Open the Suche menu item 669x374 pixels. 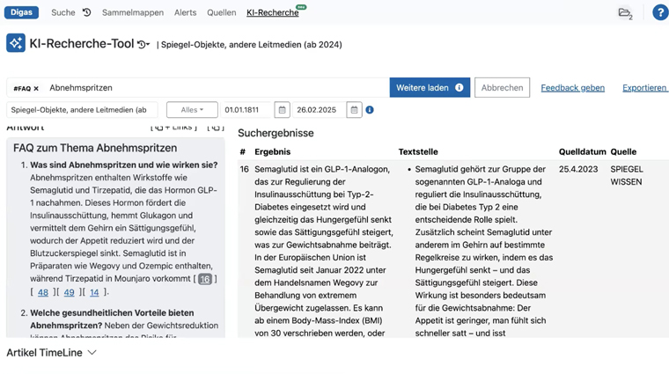click(x=63, y=13)
